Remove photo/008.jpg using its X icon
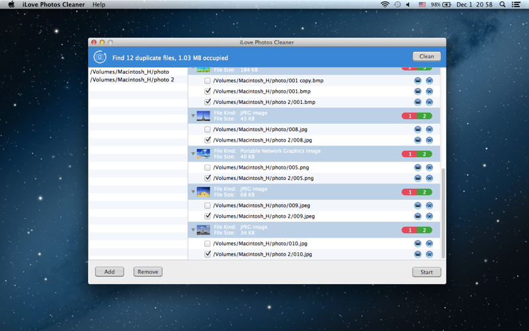The width and height of the screenshot is (529, 331). (429, 129)
